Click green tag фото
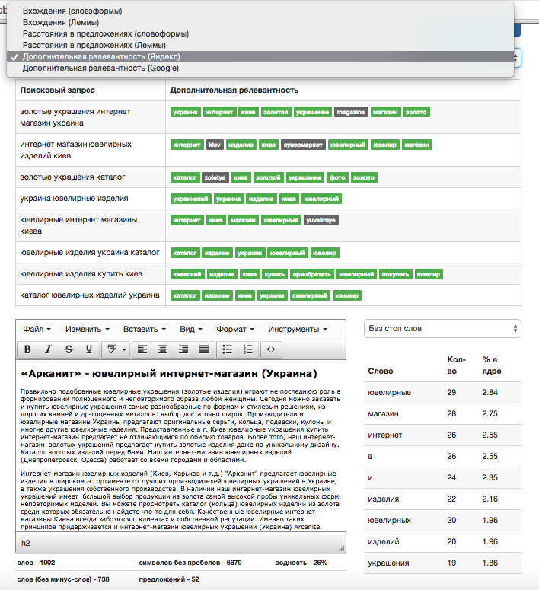This screenshot has height=590, width=539. pos(337,177)
